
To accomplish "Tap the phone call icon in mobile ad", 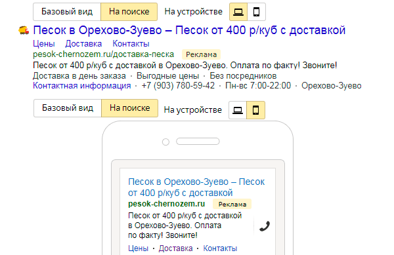I will point(265,226).
